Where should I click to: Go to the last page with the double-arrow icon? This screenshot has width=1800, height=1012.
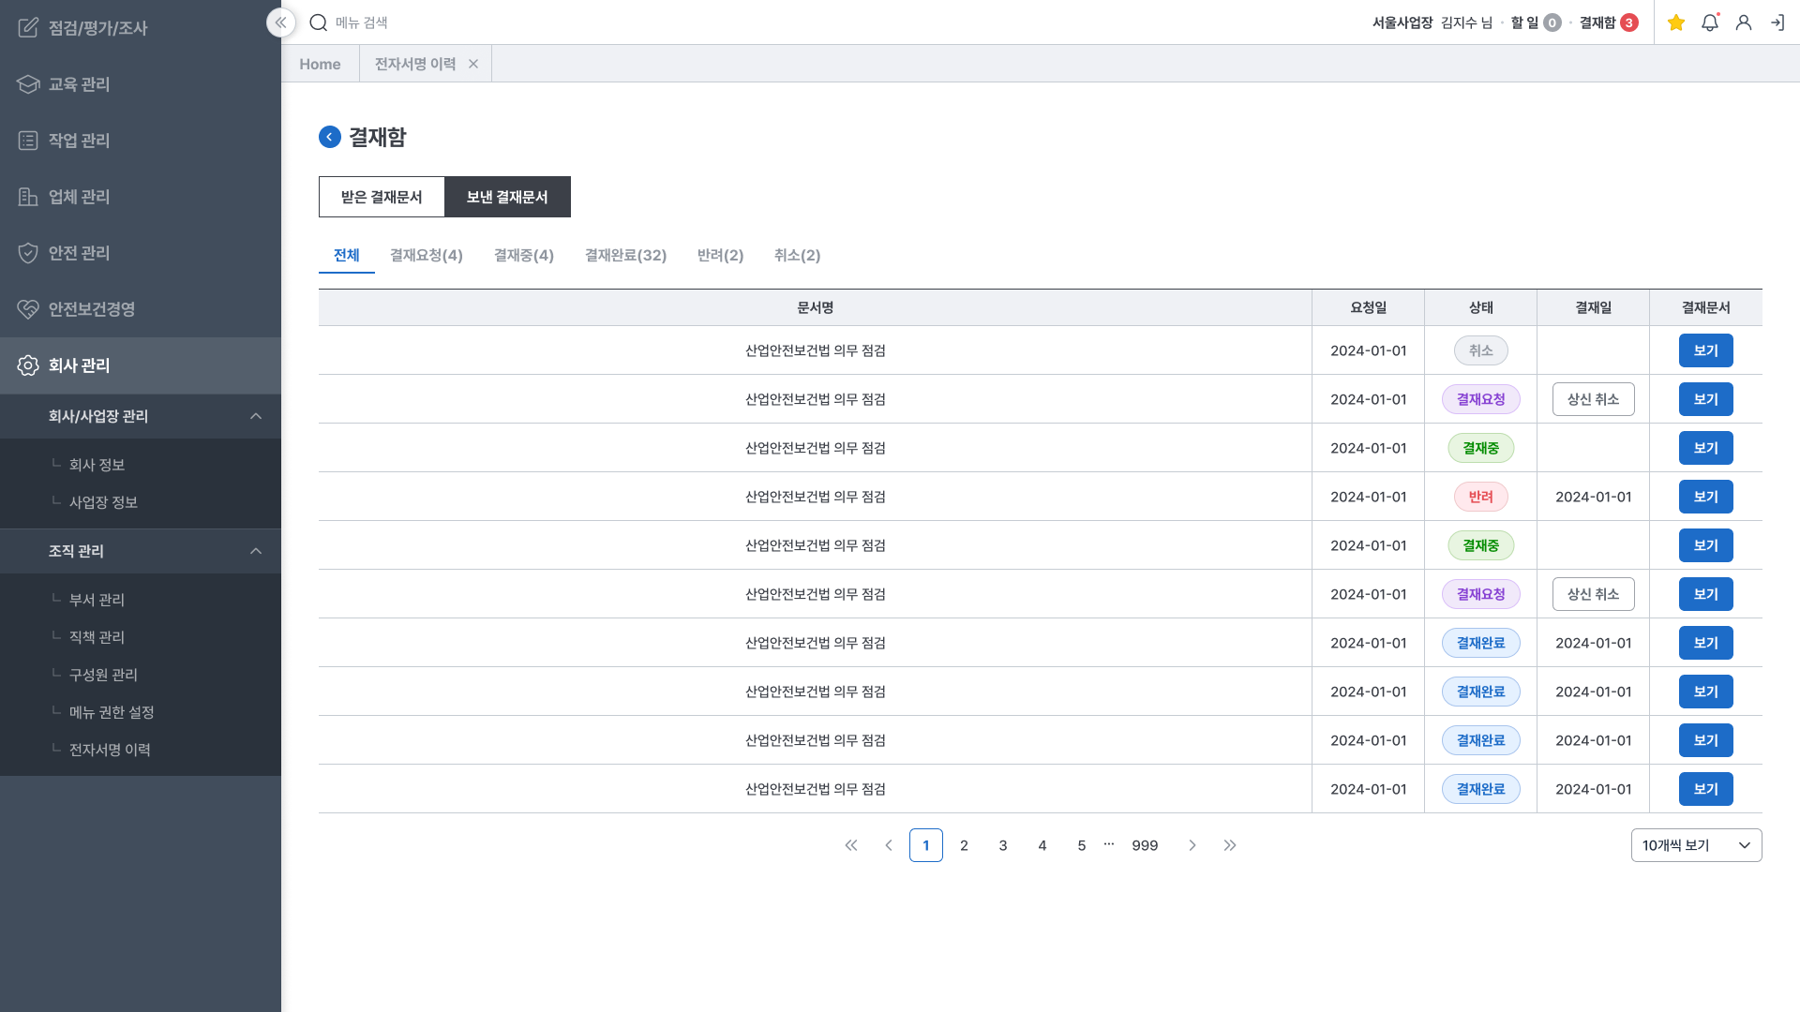click(1230, 845)
